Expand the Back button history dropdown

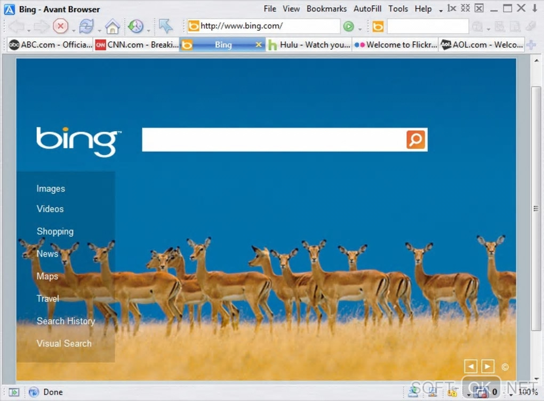(28, 30)
